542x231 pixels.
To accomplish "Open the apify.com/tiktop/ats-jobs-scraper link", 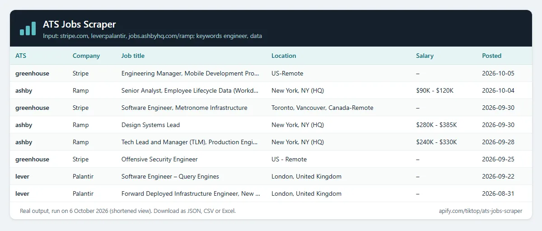I will [481, 211].
